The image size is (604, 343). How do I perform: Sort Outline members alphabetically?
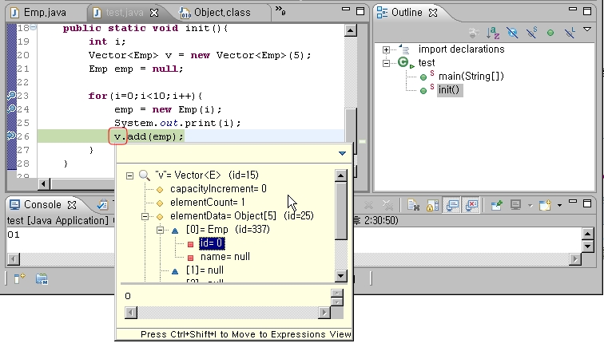coord(493,32)
